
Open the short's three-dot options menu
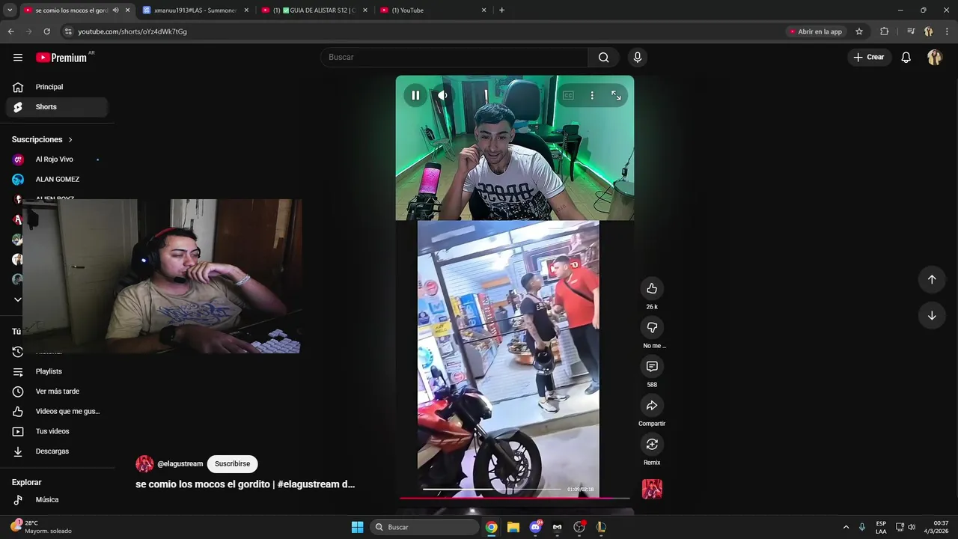click(592, 95)
